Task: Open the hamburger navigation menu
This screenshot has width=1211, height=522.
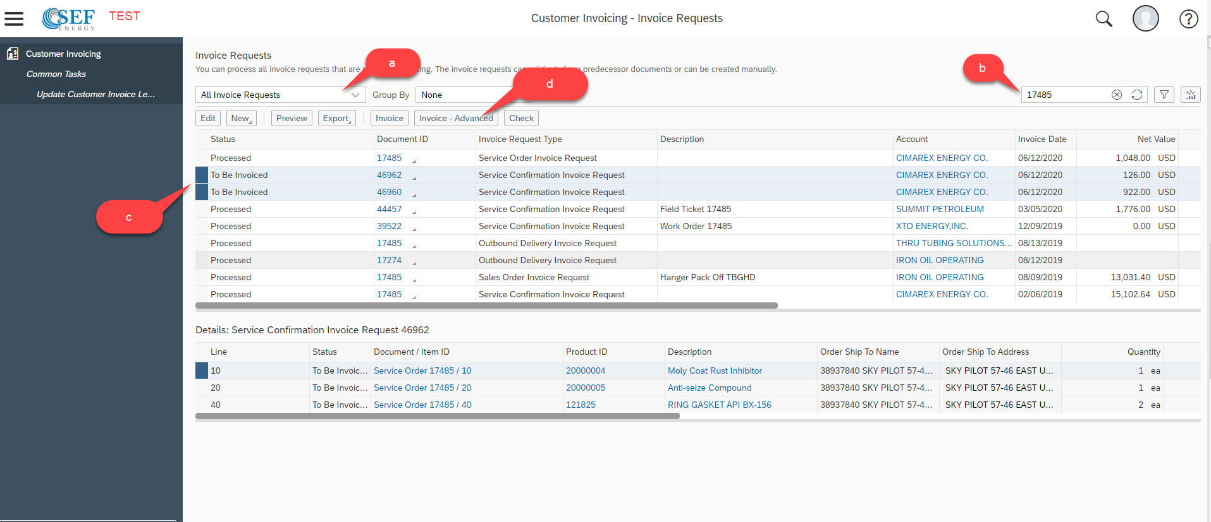Action: 14,19
